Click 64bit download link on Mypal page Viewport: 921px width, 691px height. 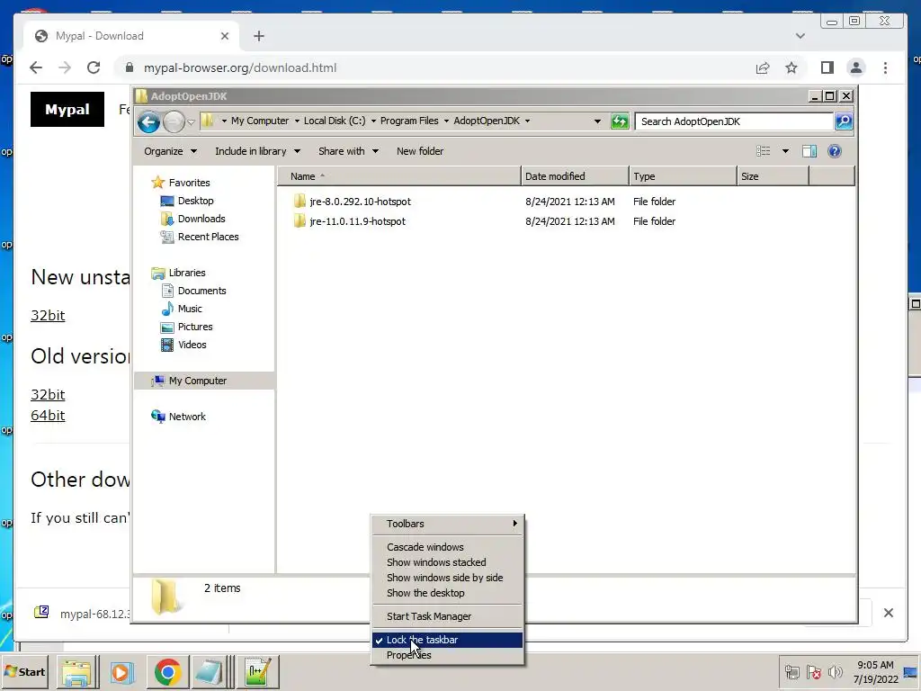pyautogui.click(x=48, y=416)
